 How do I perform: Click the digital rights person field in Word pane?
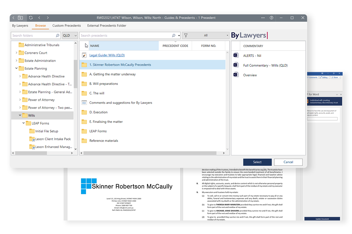click(x=322, y=119)
